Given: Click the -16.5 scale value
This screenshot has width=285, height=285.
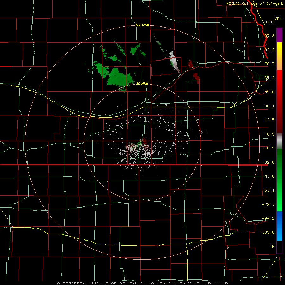Looking at the screenshot, I should coord(269,148).
